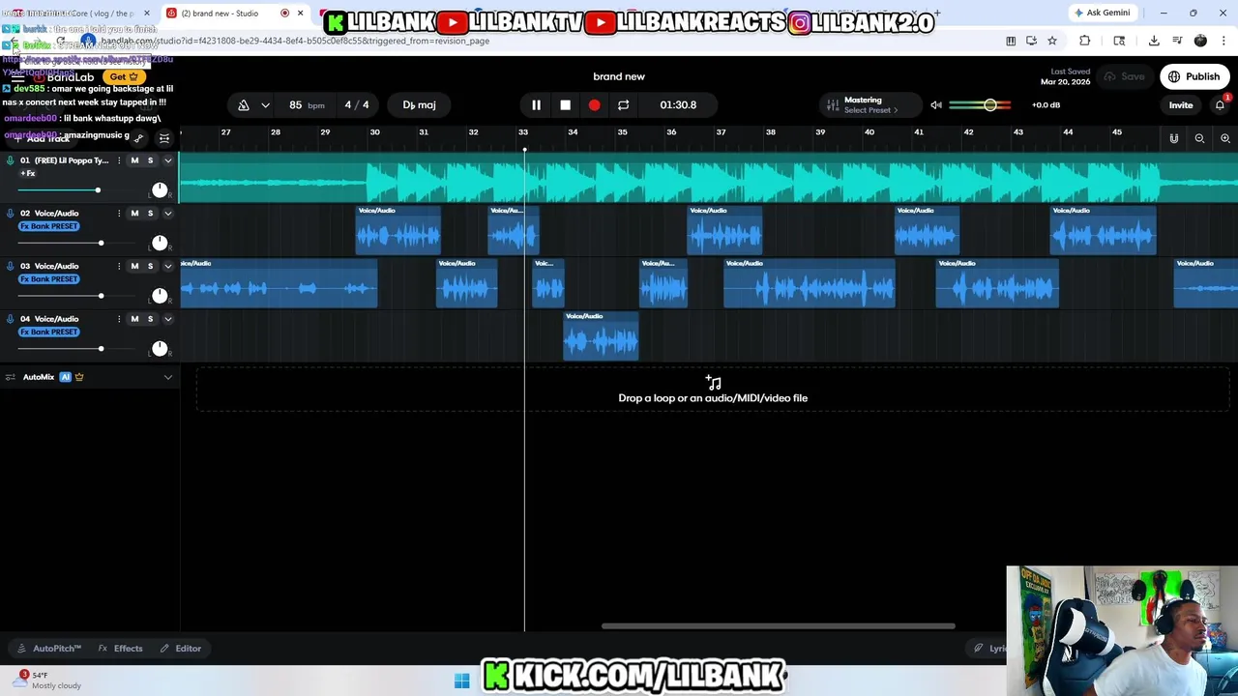Arm track 04 microphone icon
The width and height of the screenshot is (1238, 696).
[x=11, y=319]
